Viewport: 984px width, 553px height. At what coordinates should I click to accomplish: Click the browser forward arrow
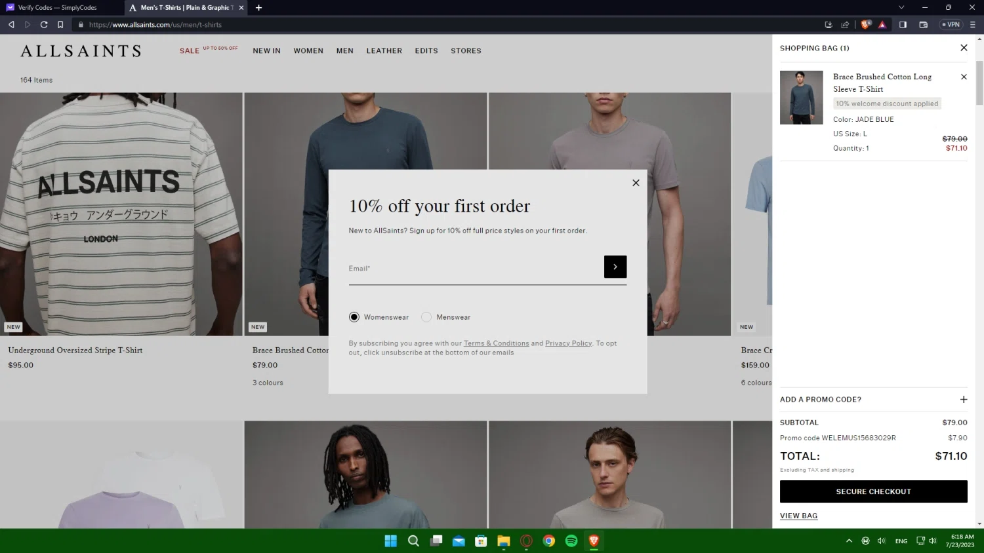(x=28, y=24)
